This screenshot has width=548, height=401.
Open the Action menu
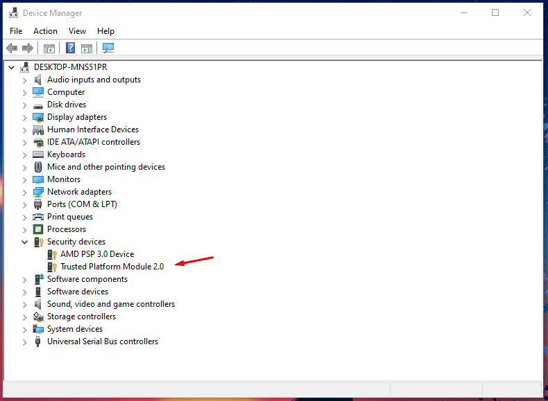[x=45, y=31]
